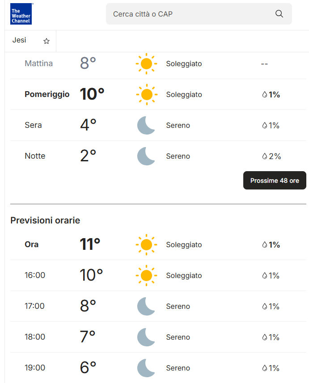Click the moon icon in Sera row
This screenshot has height=383, width=309.
pyautogui.click(x=146, y=126)
